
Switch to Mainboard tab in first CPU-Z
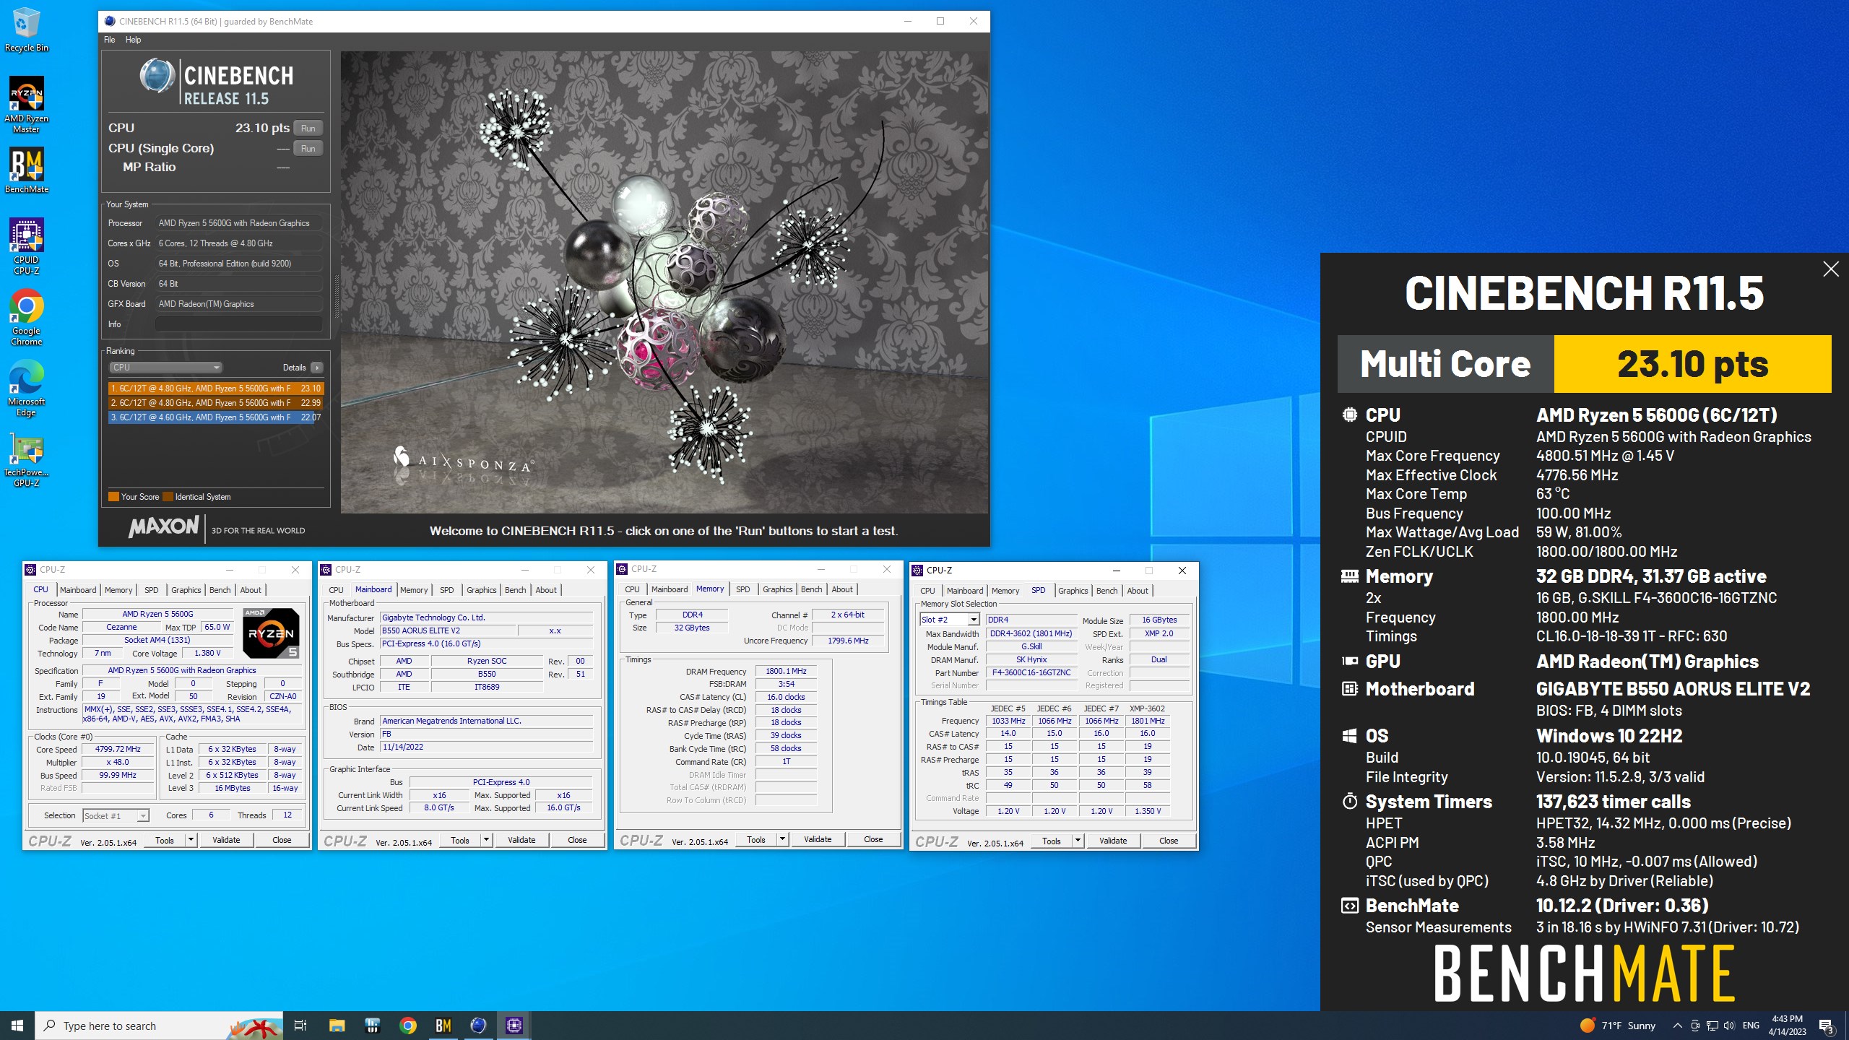[x=78, y=590]
